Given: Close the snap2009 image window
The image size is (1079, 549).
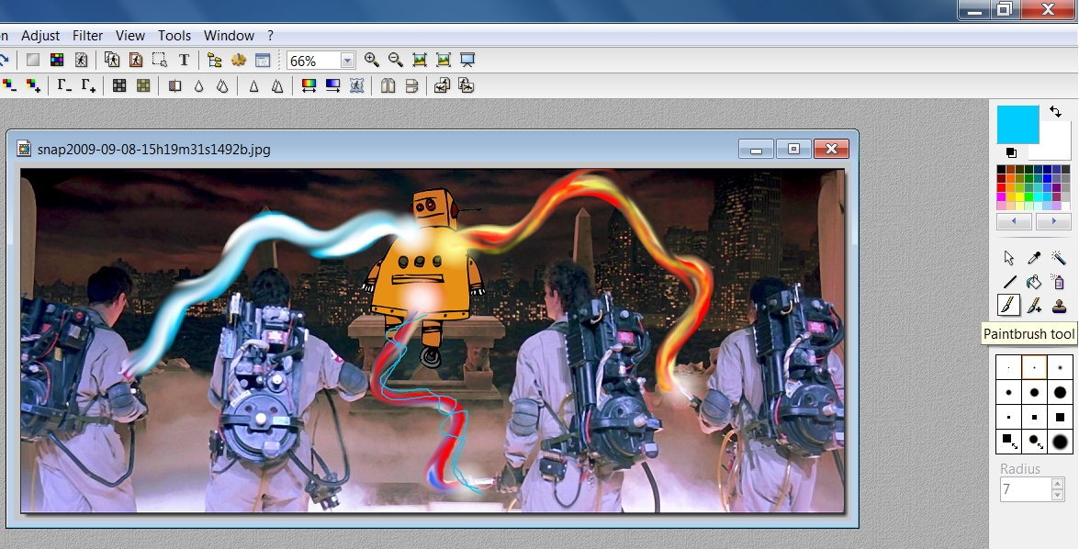Looking at the screenshot, I should pyautogui.click(x=830, y=149).
